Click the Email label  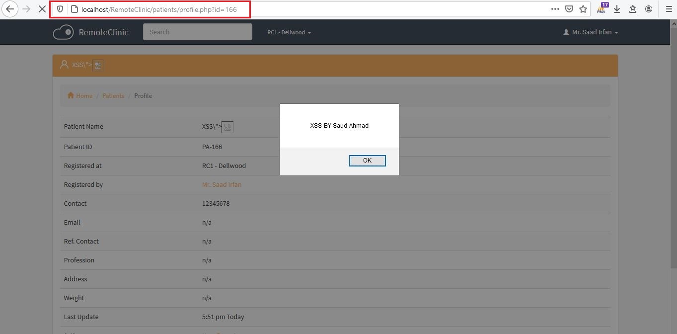tap(72, 222)
